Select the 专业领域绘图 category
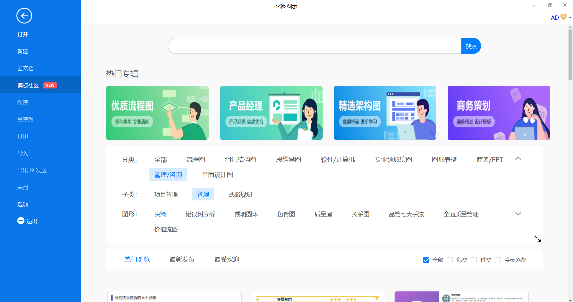573x302 pixels. pyautogui.click(x=393, y=160)
